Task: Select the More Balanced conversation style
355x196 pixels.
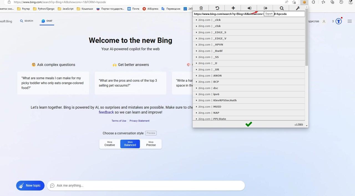Action: tap(130, 144)
